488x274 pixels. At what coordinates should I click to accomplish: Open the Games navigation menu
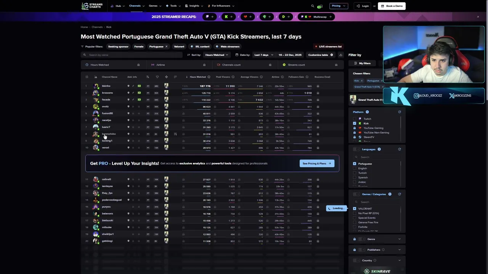click(155, 6)
